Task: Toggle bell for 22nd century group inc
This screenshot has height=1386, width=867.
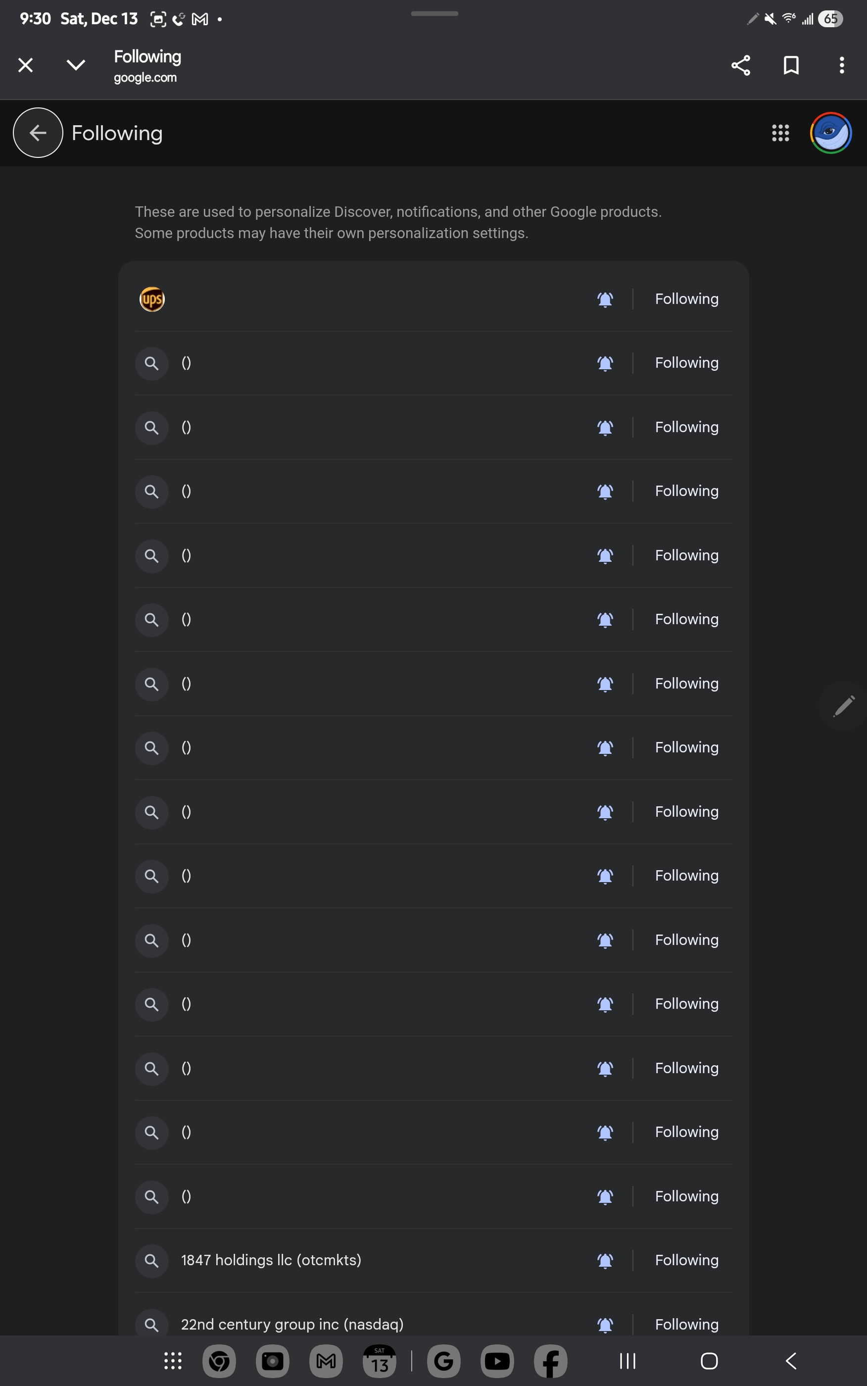Action: click(605, 1324)
